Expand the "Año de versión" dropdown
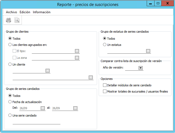The height and width of the screenshot is (133, 175). (140, 68)
